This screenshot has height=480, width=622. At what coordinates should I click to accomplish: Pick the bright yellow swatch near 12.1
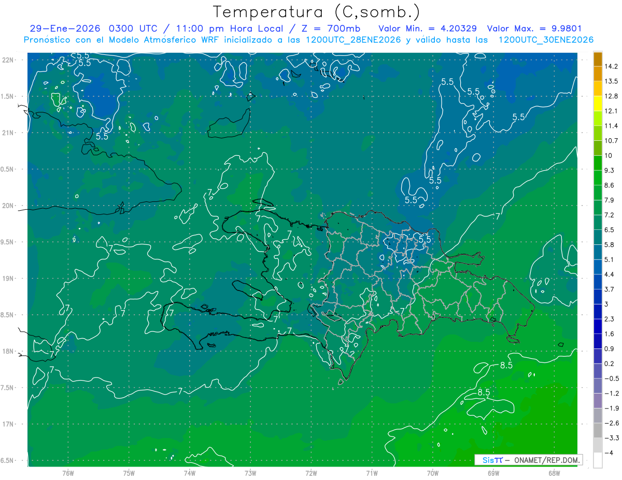(x=598, y=104)
